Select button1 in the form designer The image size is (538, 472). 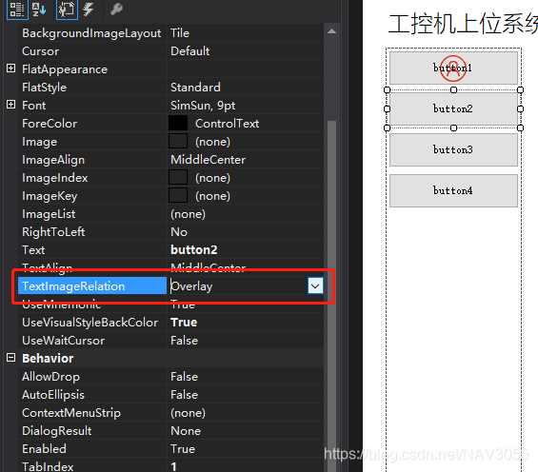tap(453, 68)
